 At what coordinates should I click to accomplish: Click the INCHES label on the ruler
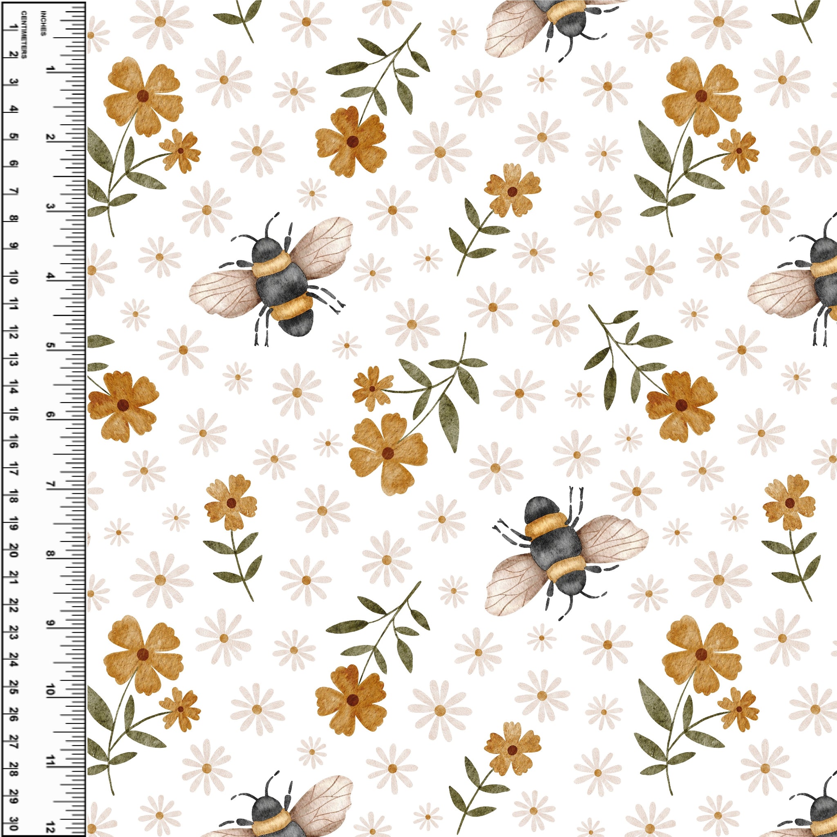coord(43,24)
